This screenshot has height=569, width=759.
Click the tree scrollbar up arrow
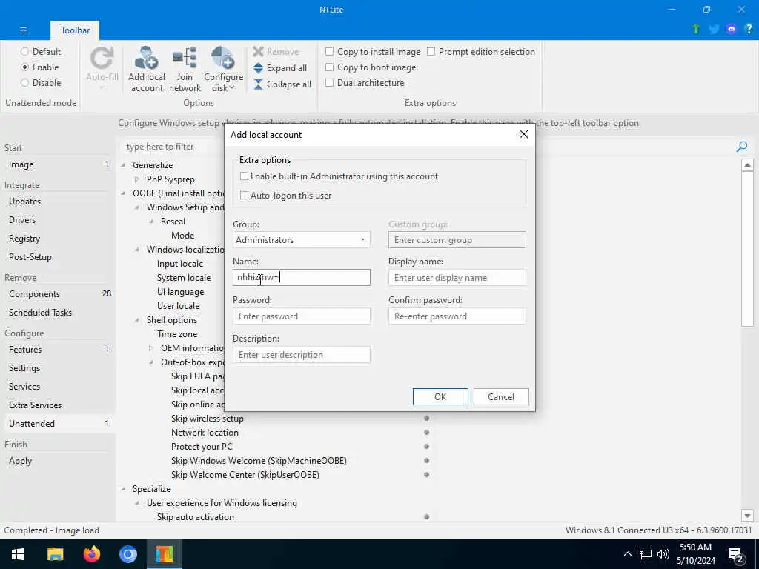[747, 165]
